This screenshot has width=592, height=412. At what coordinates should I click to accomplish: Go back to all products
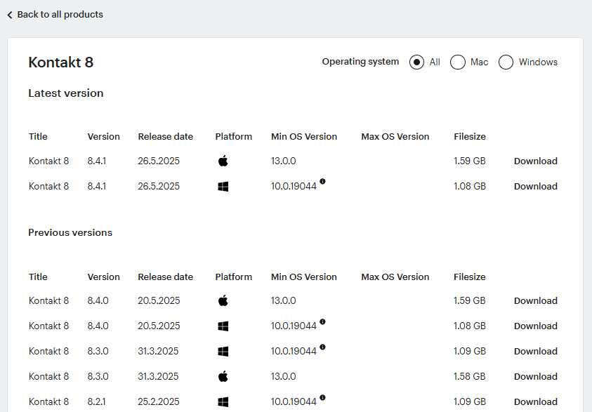pyautogui.click(x=60, y=15)
